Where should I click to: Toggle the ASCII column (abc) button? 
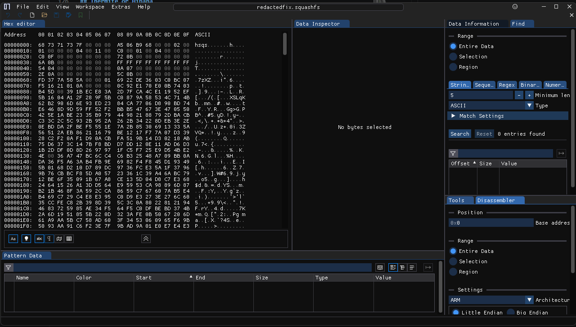(39, 239)
